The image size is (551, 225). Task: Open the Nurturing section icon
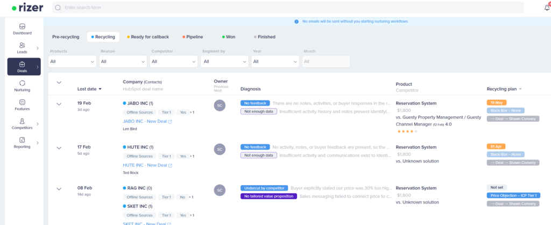[22, 83]
